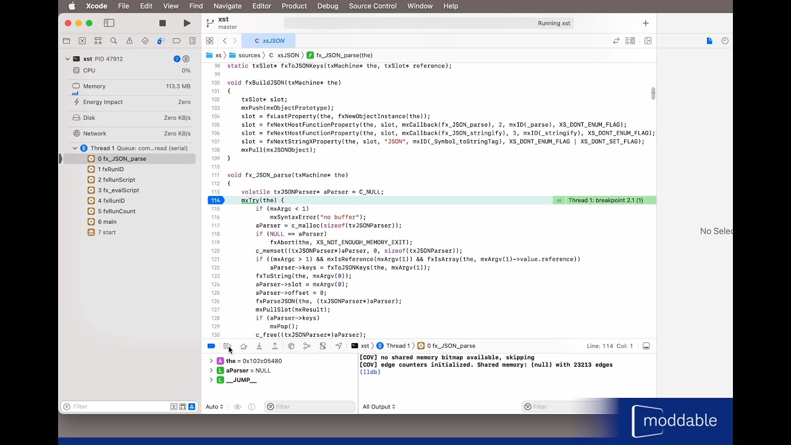Viewport: 791px width, 445px height.
Task: Select stack frame 3 fx_evalScript
Action: tap(129, 190)
